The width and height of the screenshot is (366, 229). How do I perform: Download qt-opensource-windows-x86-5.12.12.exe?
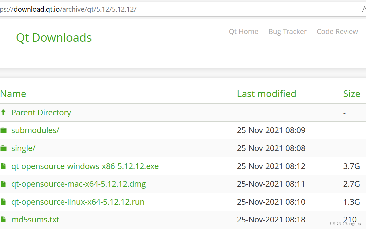click(x=85, y=166)
